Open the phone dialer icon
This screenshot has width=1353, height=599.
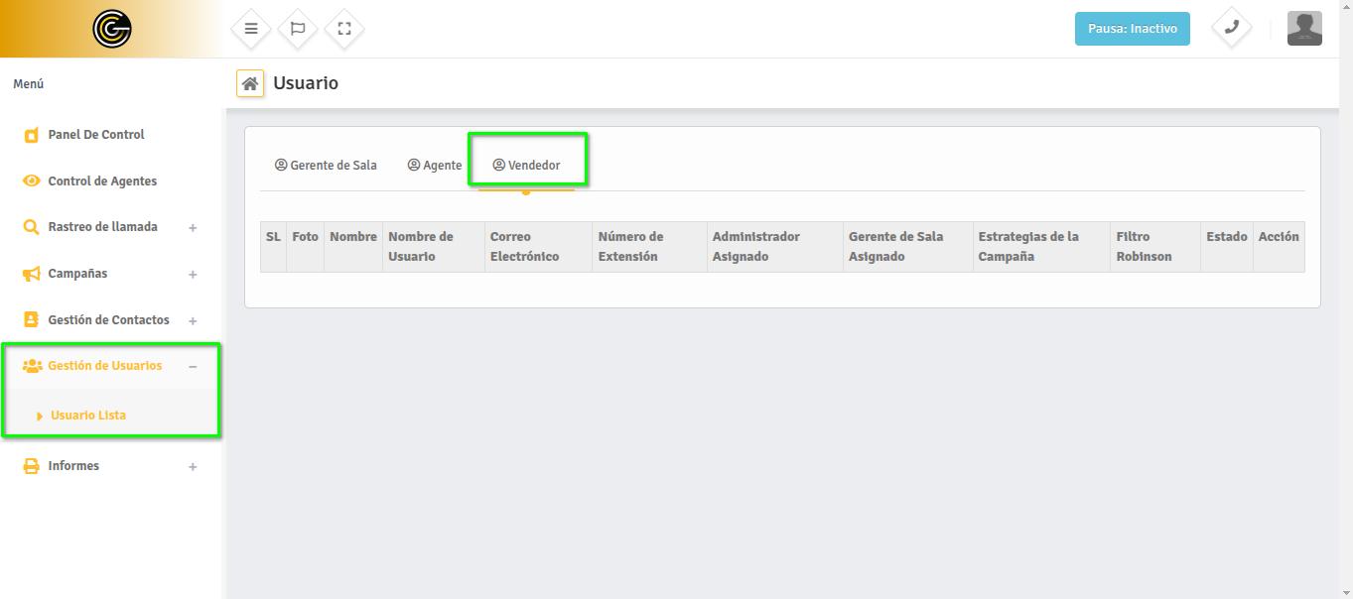coord(1231,28)
